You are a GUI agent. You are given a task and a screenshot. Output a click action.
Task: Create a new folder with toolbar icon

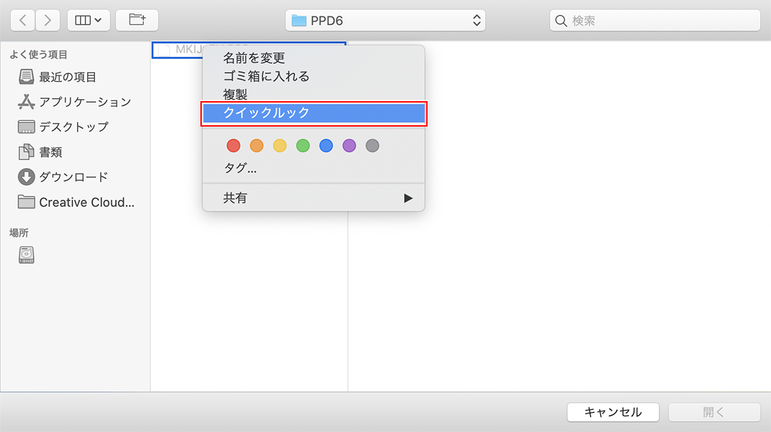click(x=136, y=20)
